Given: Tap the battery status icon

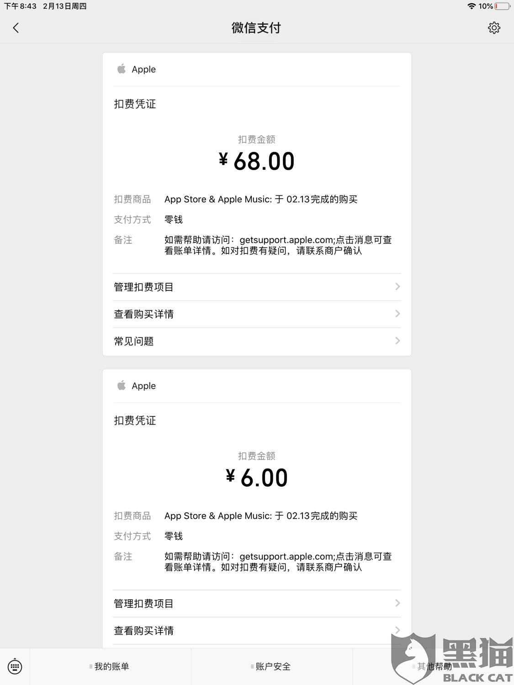Looking at the screenshot, I should (x=502, y=6).
